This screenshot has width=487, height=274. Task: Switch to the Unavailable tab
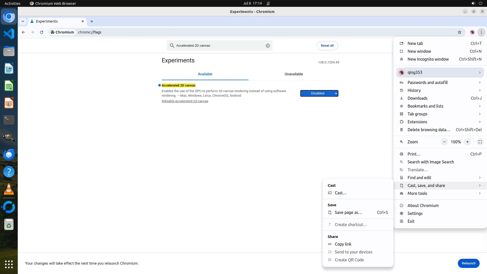(293, 74)
